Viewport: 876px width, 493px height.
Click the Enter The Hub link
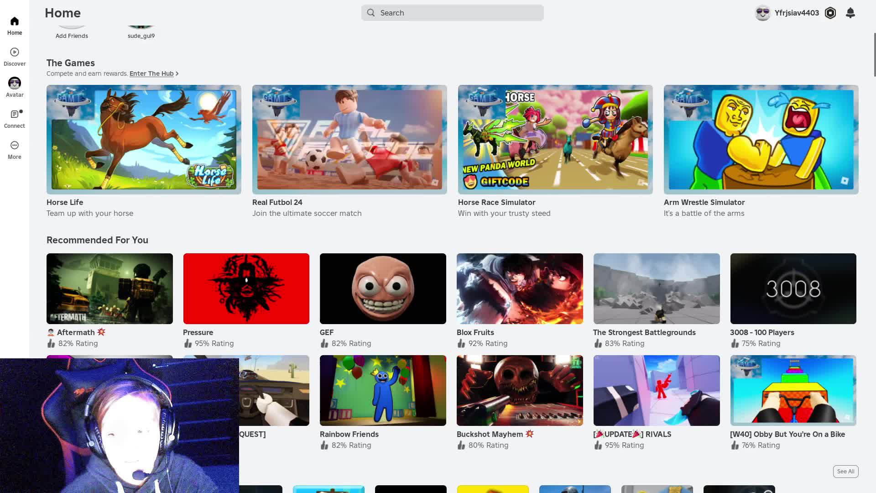pos(151,73)
